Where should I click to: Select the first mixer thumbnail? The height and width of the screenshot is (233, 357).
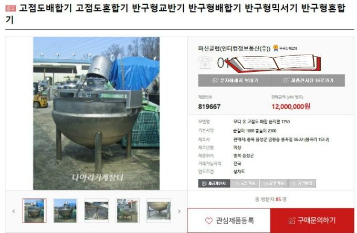34,211
